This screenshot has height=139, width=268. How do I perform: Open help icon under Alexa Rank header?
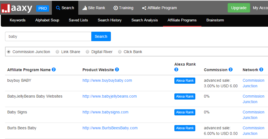coord(176,69)
